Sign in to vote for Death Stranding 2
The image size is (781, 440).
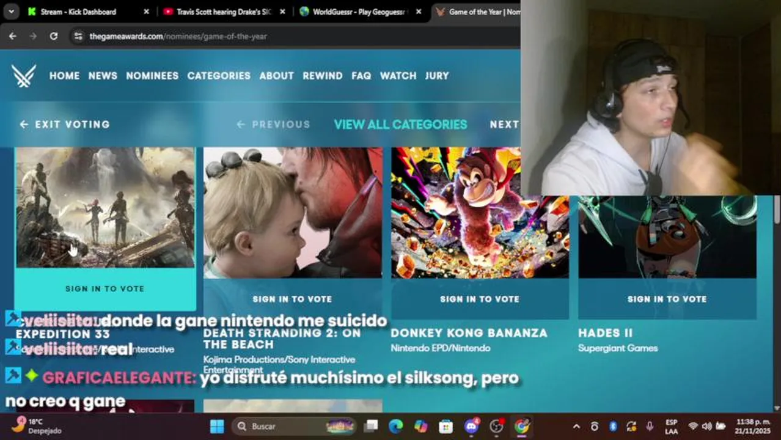292,299
